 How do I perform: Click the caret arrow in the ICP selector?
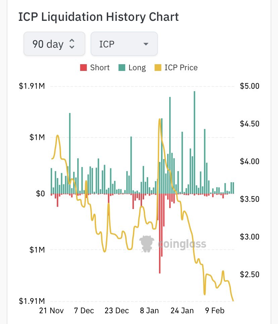(146, 44)
